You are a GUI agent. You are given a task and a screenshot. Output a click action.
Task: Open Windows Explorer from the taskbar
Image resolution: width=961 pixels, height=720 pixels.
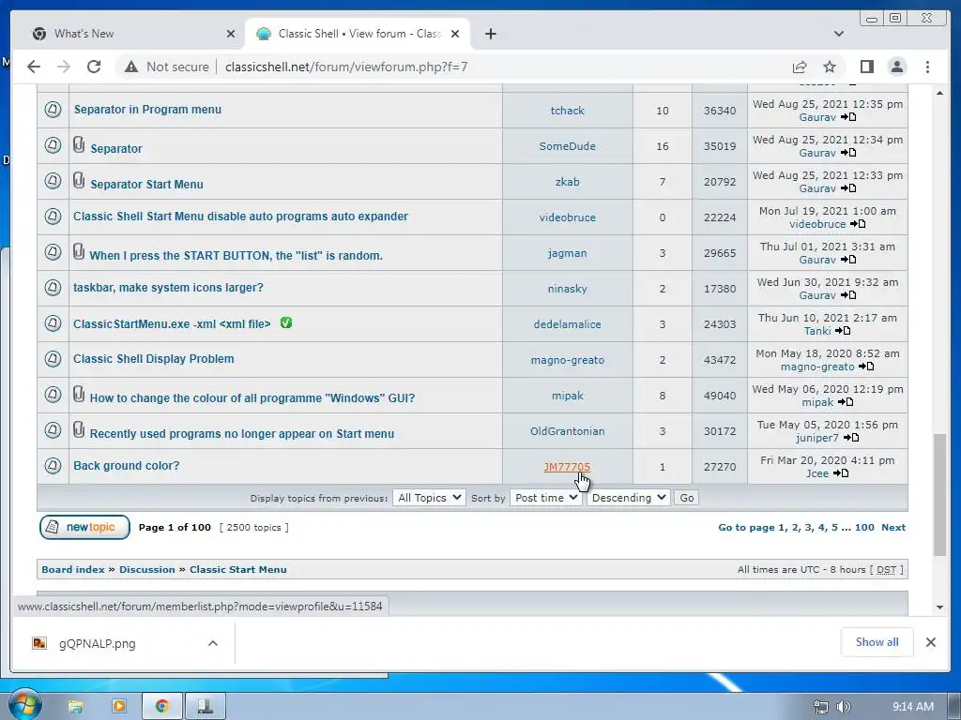[x=75, y=707]
